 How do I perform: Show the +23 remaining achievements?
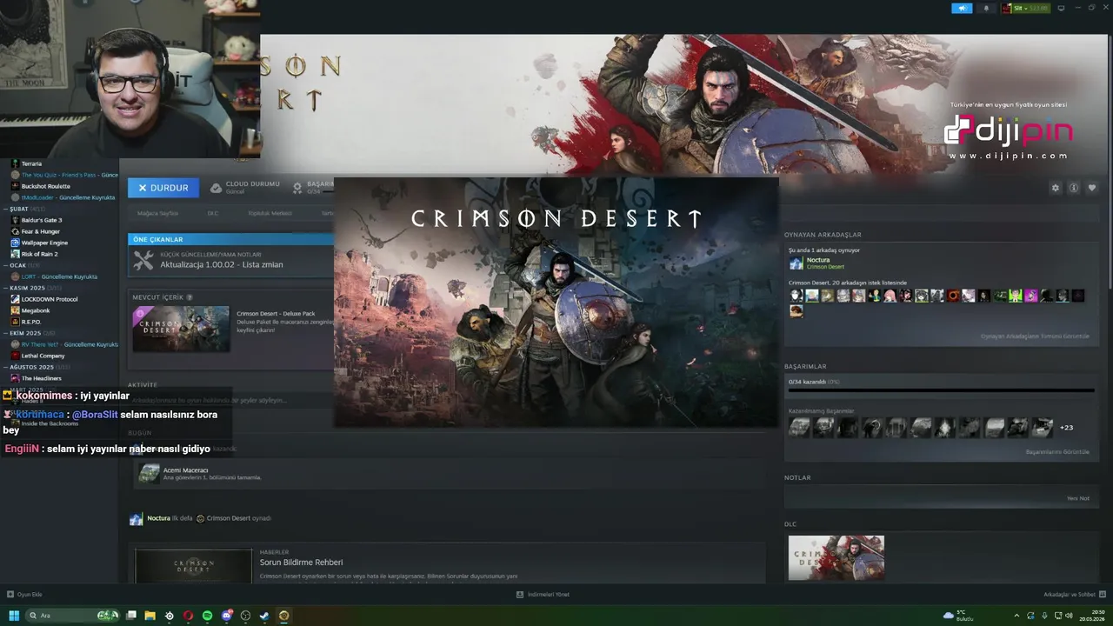point(1066,428)
